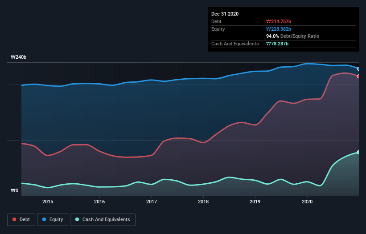Image resolution: width=366 pixels, height=234 pixels.
Task: Click the 2017 x-axis label
Action: pos(152,202)
